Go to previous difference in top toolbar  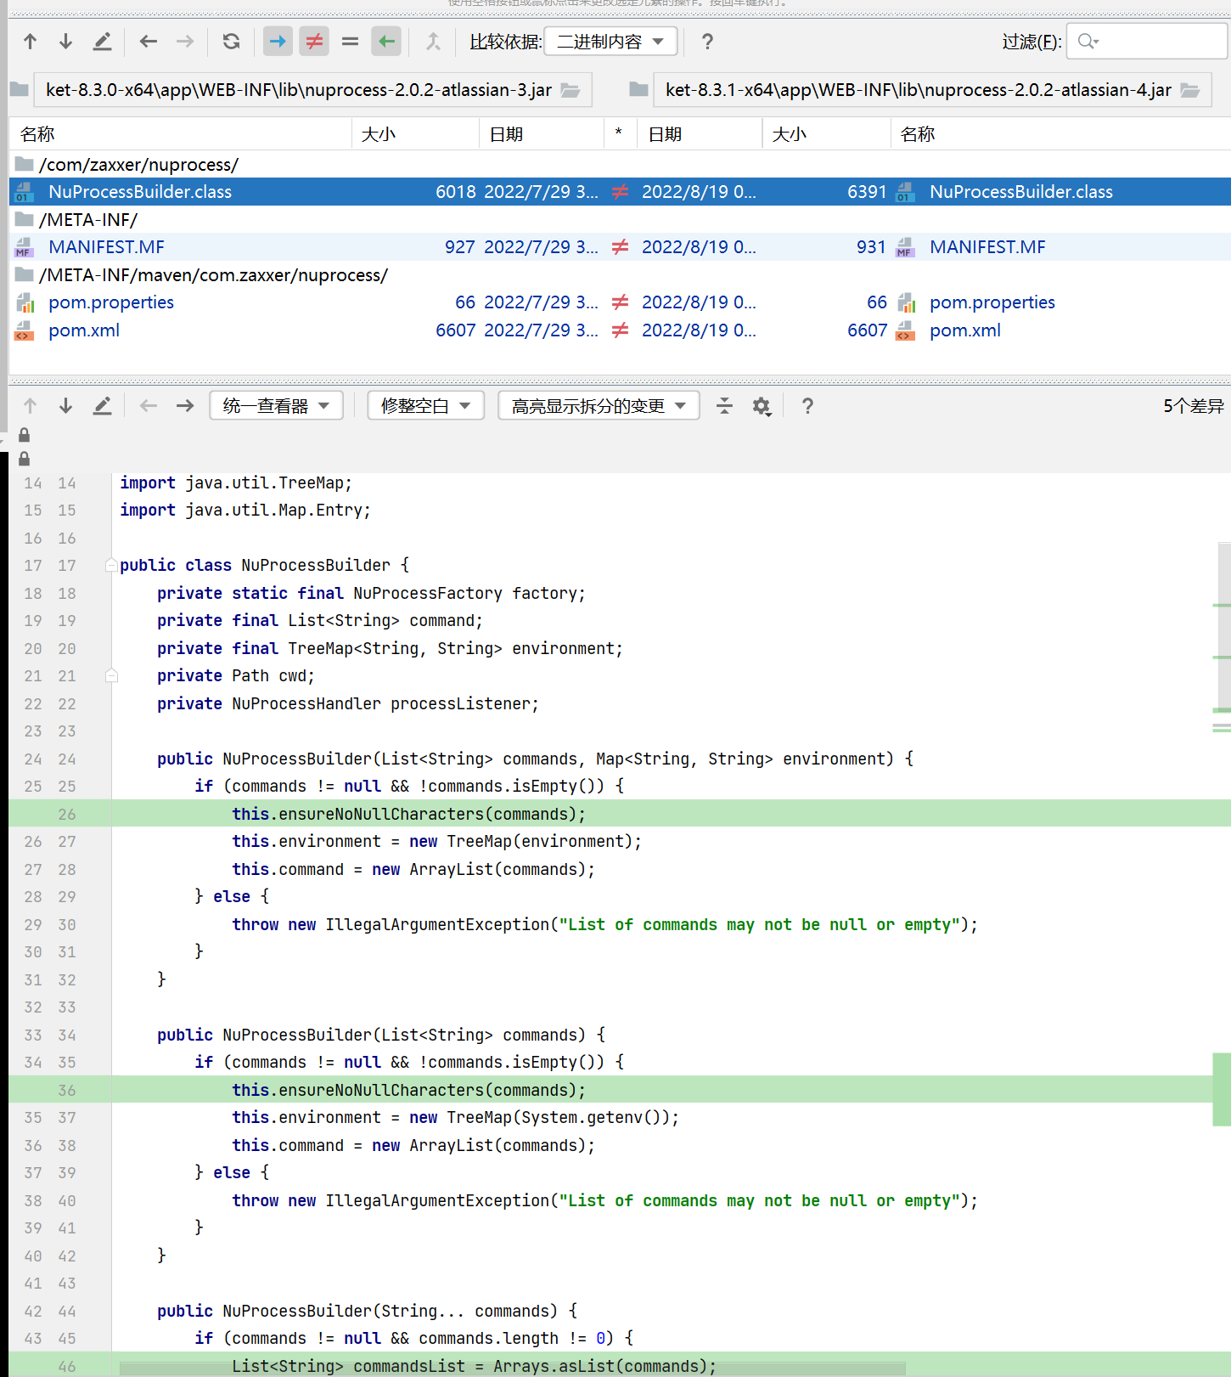tap(31, 42)
